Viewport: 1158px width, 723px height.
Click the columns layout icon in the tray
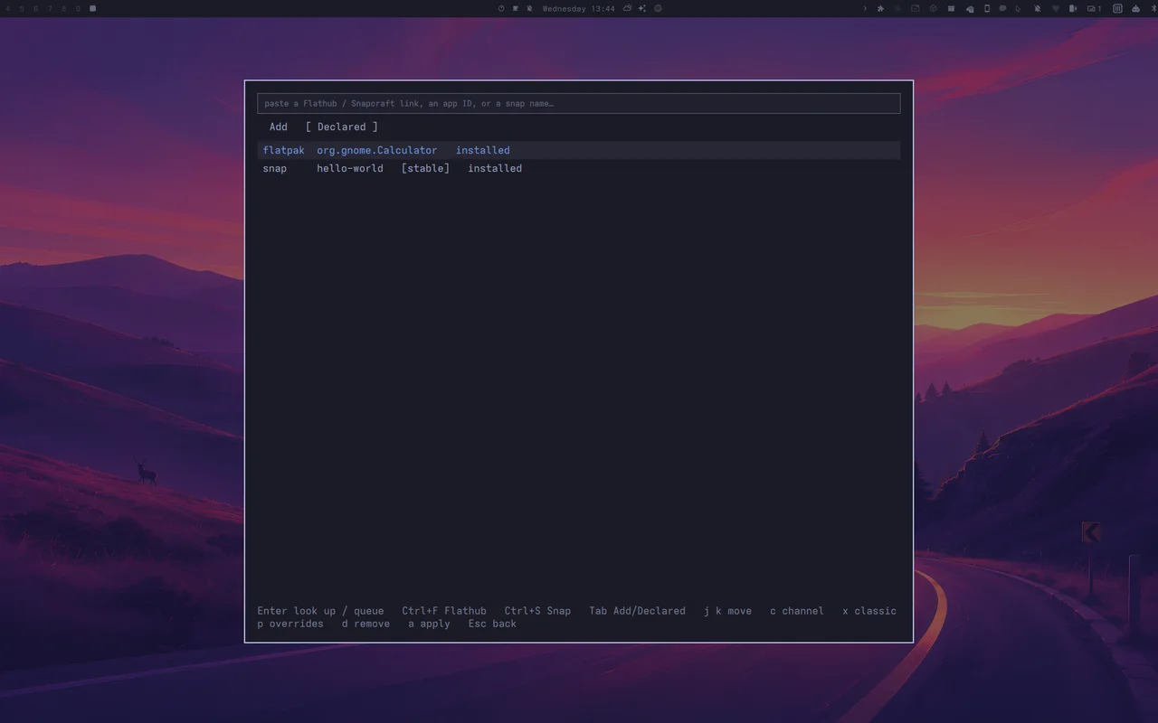pos(1117,8)
